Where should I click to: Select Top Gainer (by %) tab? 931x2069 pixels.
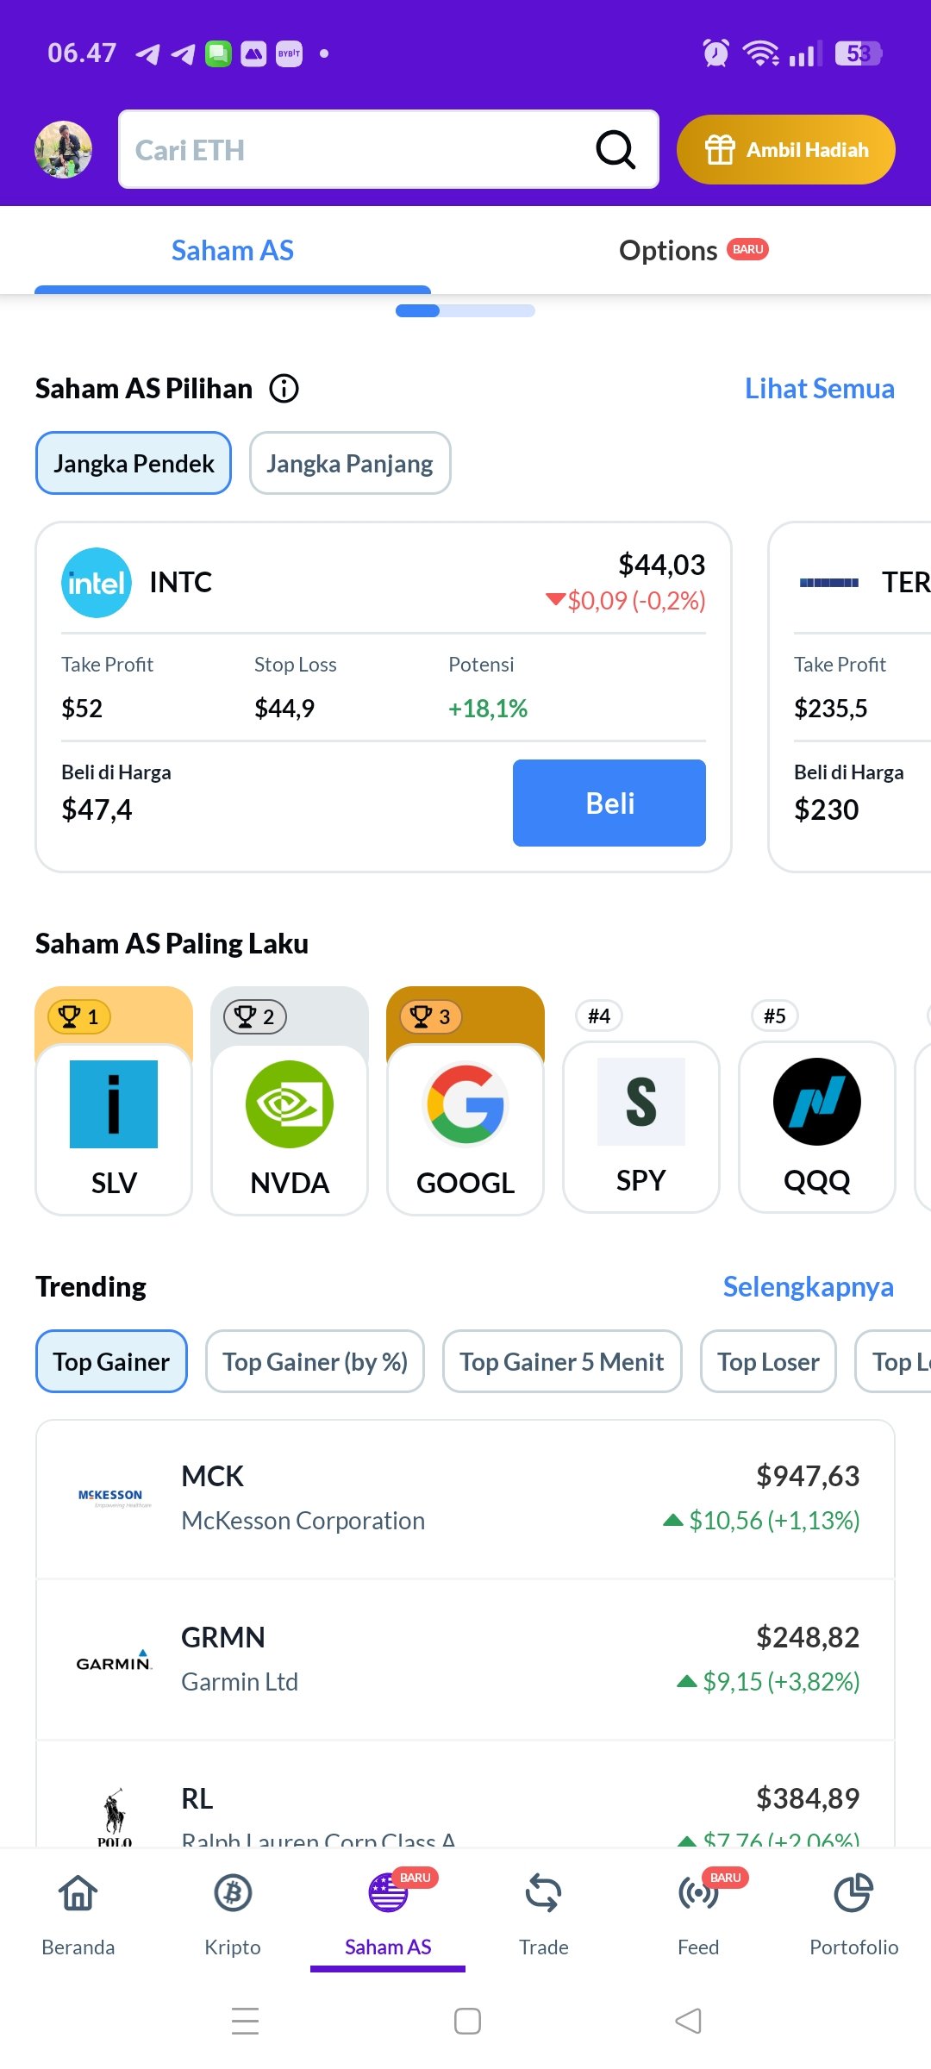(x=315, y=1362)
